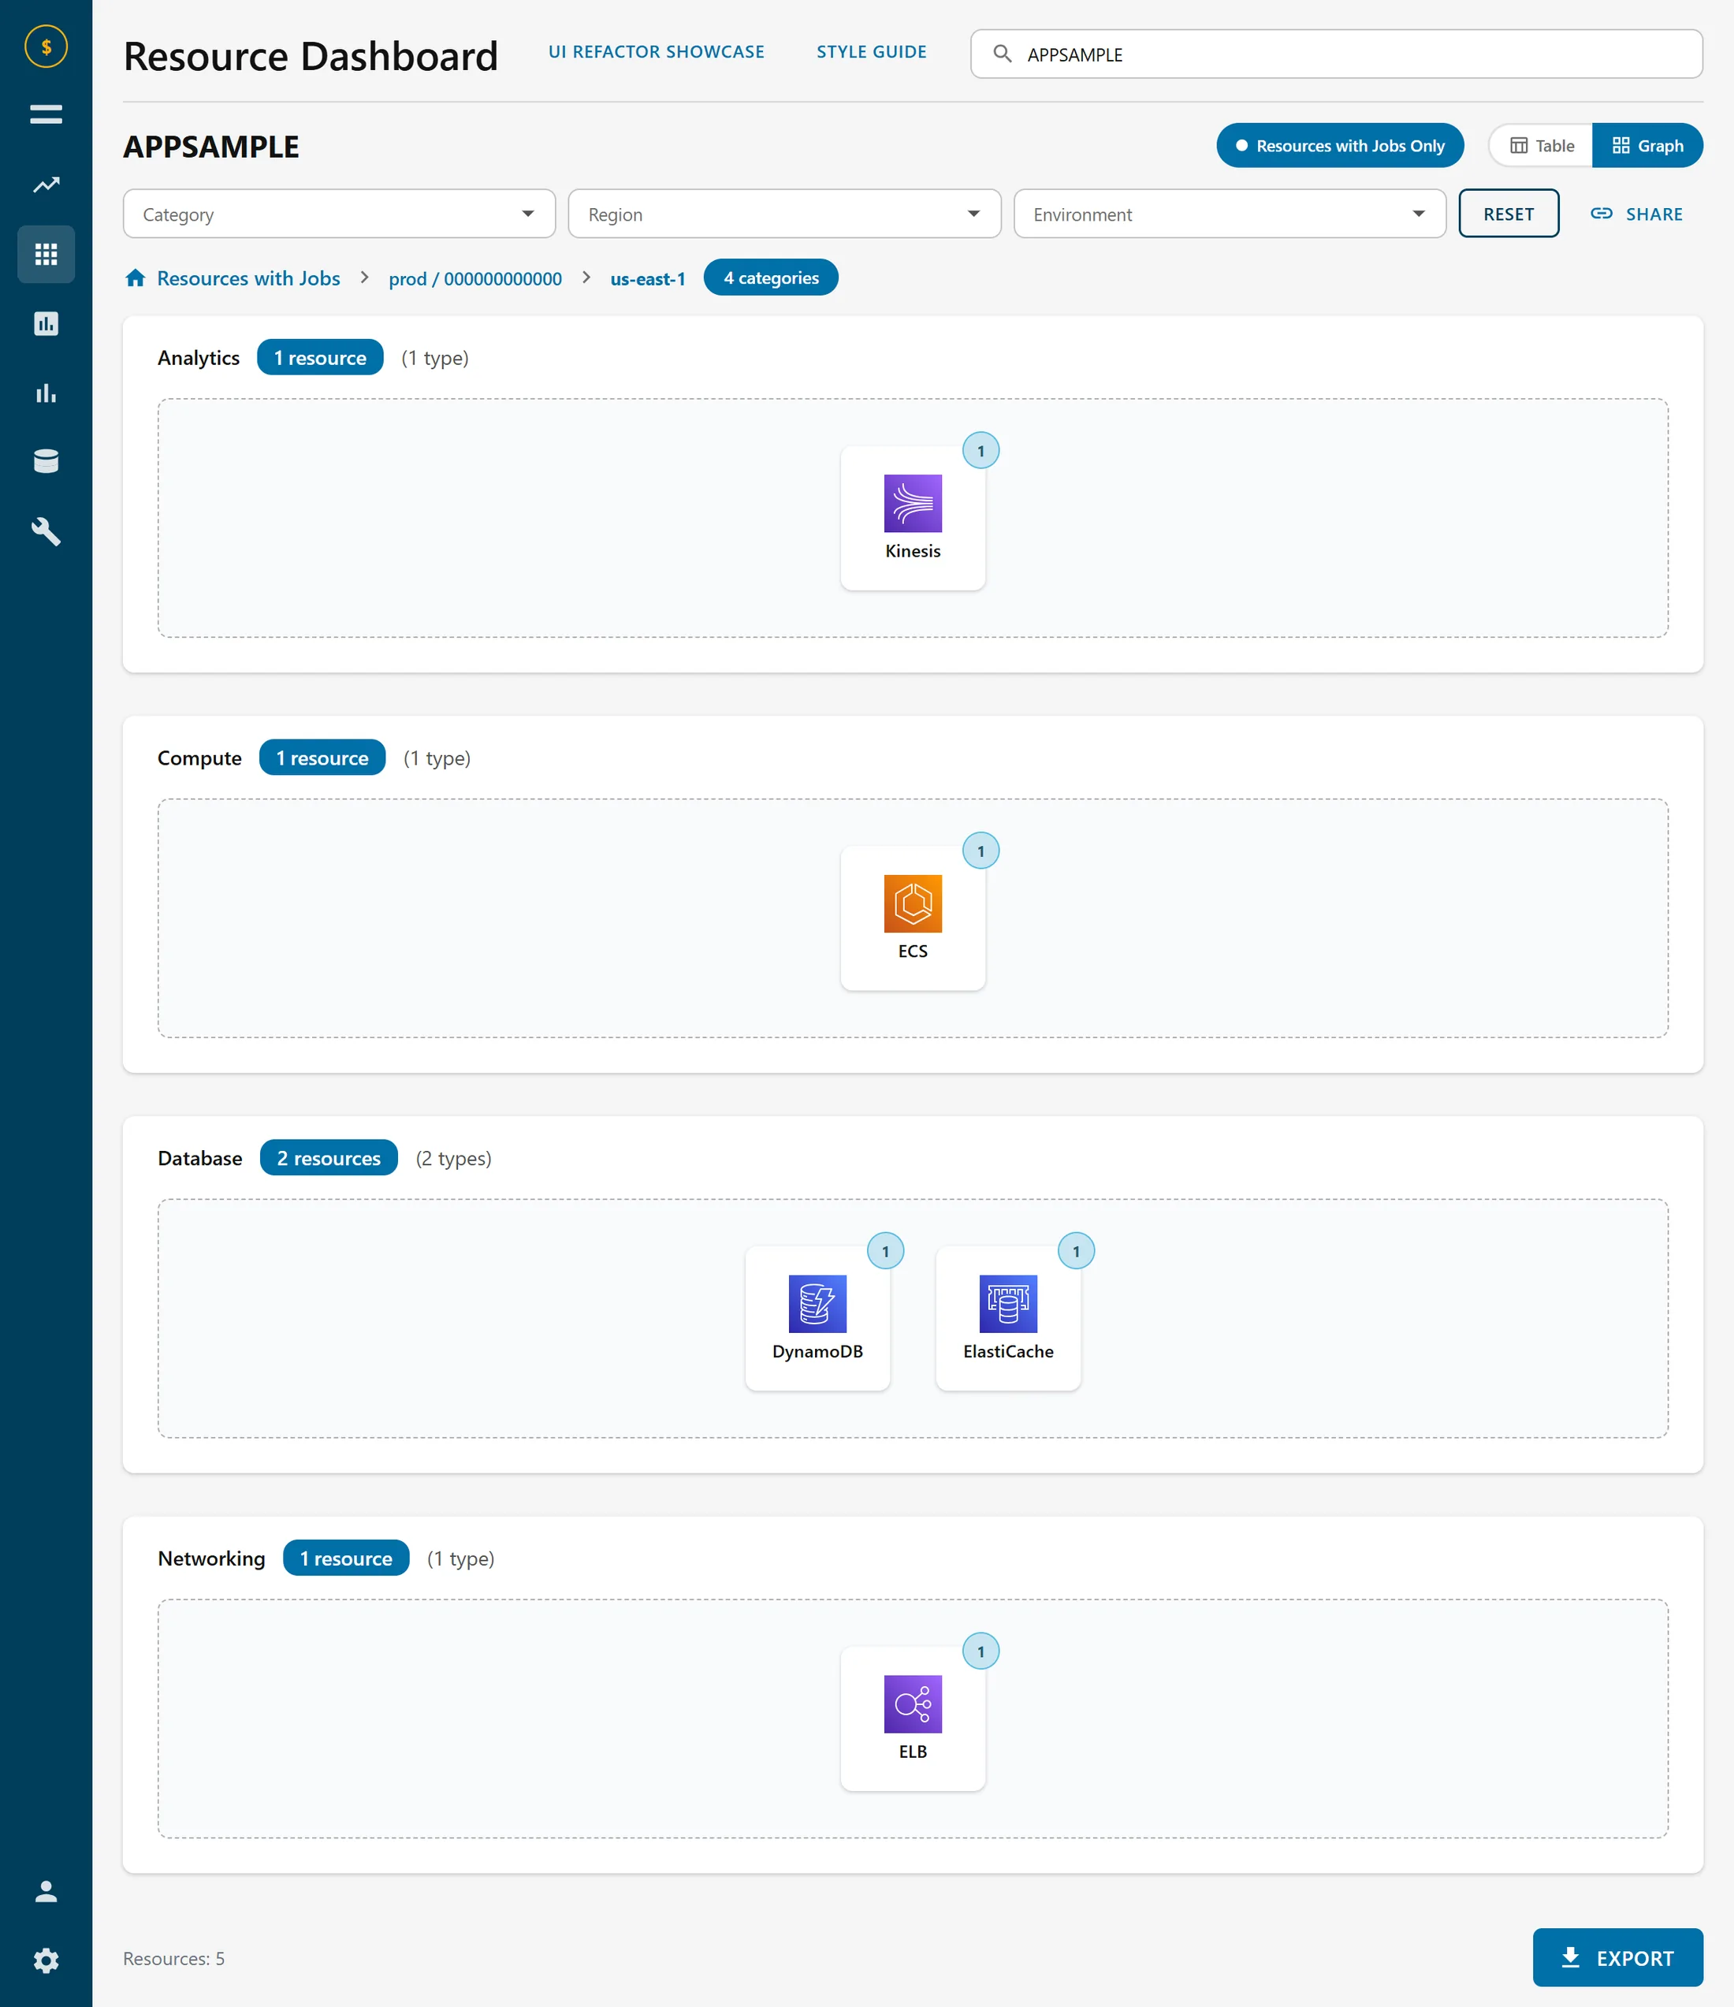Expand the Category dropdown
This screenshot has width=1734, height=2007.
[x=339, y=214]
